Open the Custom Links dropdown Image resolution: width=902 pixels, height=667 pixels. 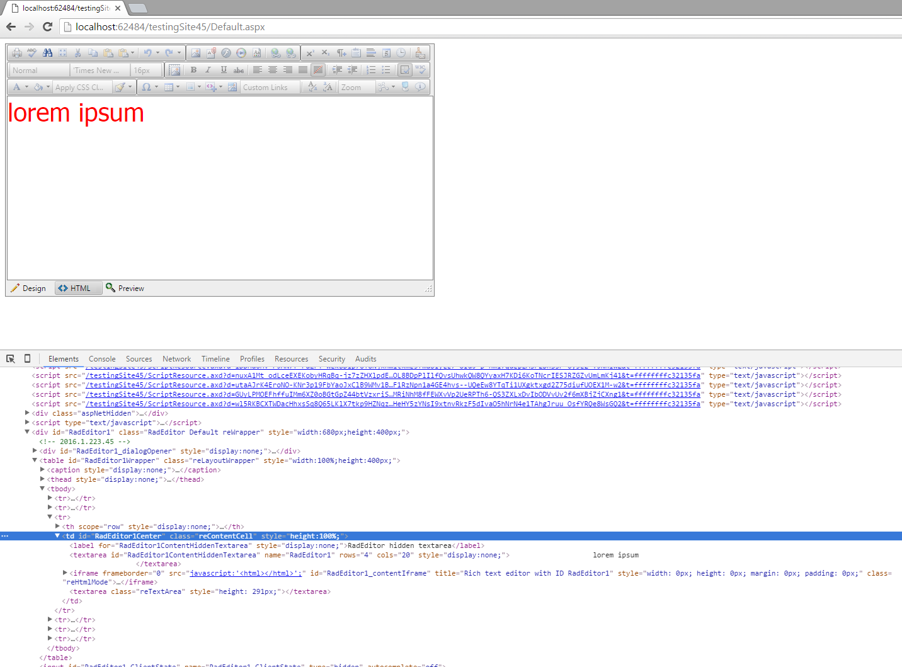(x=270, y=88)
